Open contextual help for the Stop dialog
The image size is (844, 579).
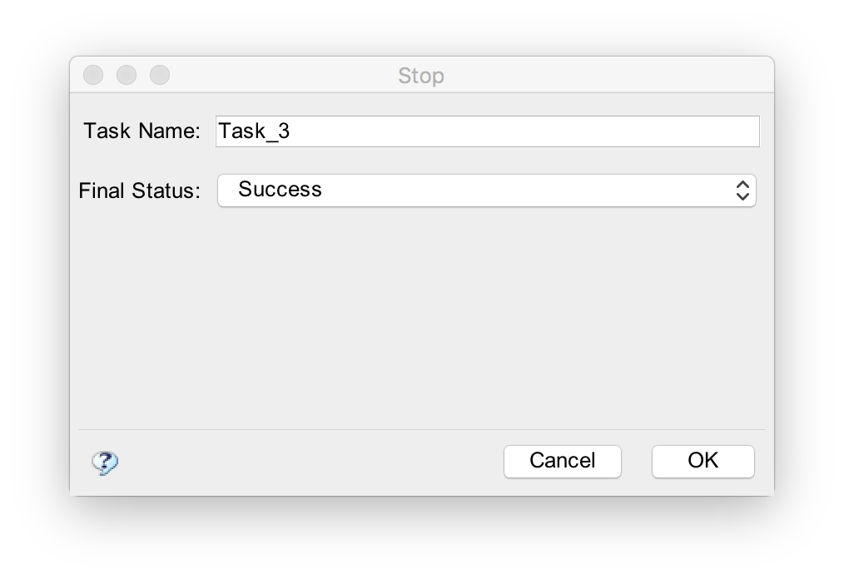(105, 463)
